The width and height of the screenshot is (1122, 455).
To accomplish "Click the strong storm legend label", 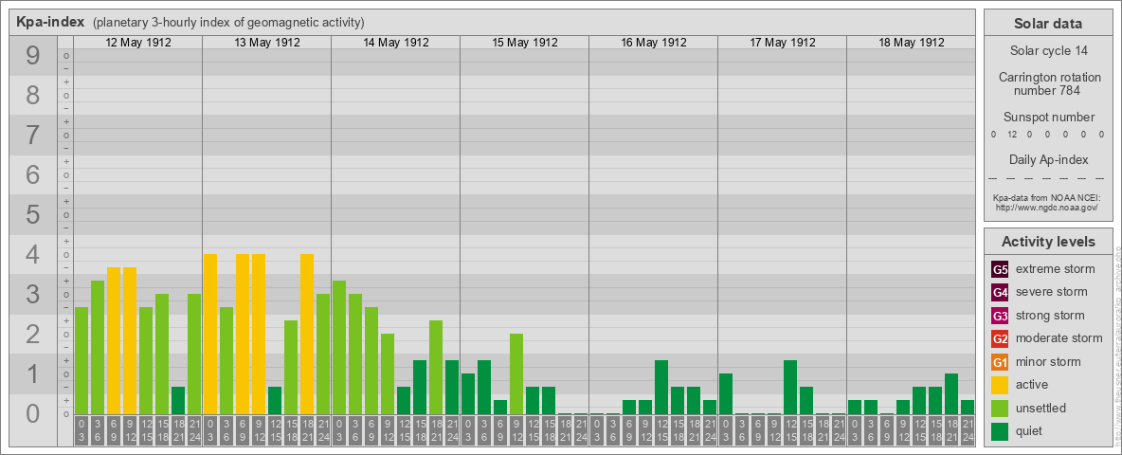I will [x=1050, y=316].
